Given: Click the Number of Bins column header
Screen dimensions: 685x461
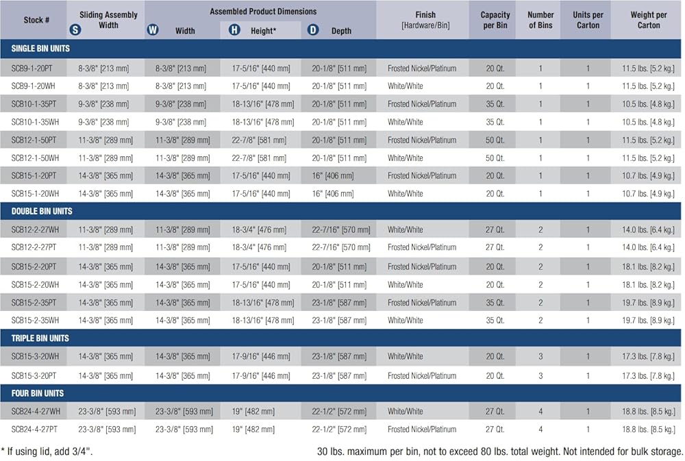Looking at the screenshot, I should tap(540, 20).
